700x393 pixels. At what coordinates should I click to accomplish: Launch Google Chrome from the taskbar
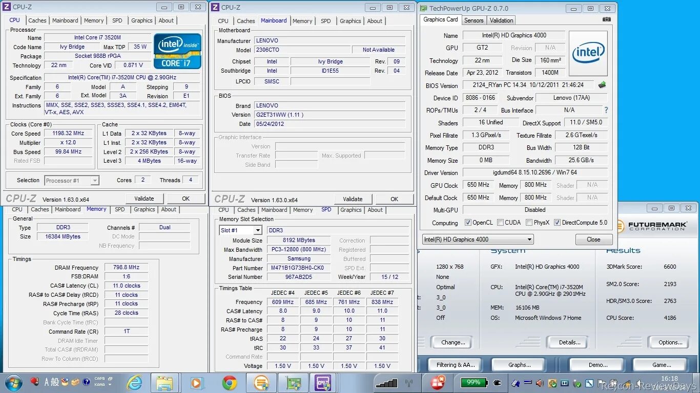tap(229, 383)
